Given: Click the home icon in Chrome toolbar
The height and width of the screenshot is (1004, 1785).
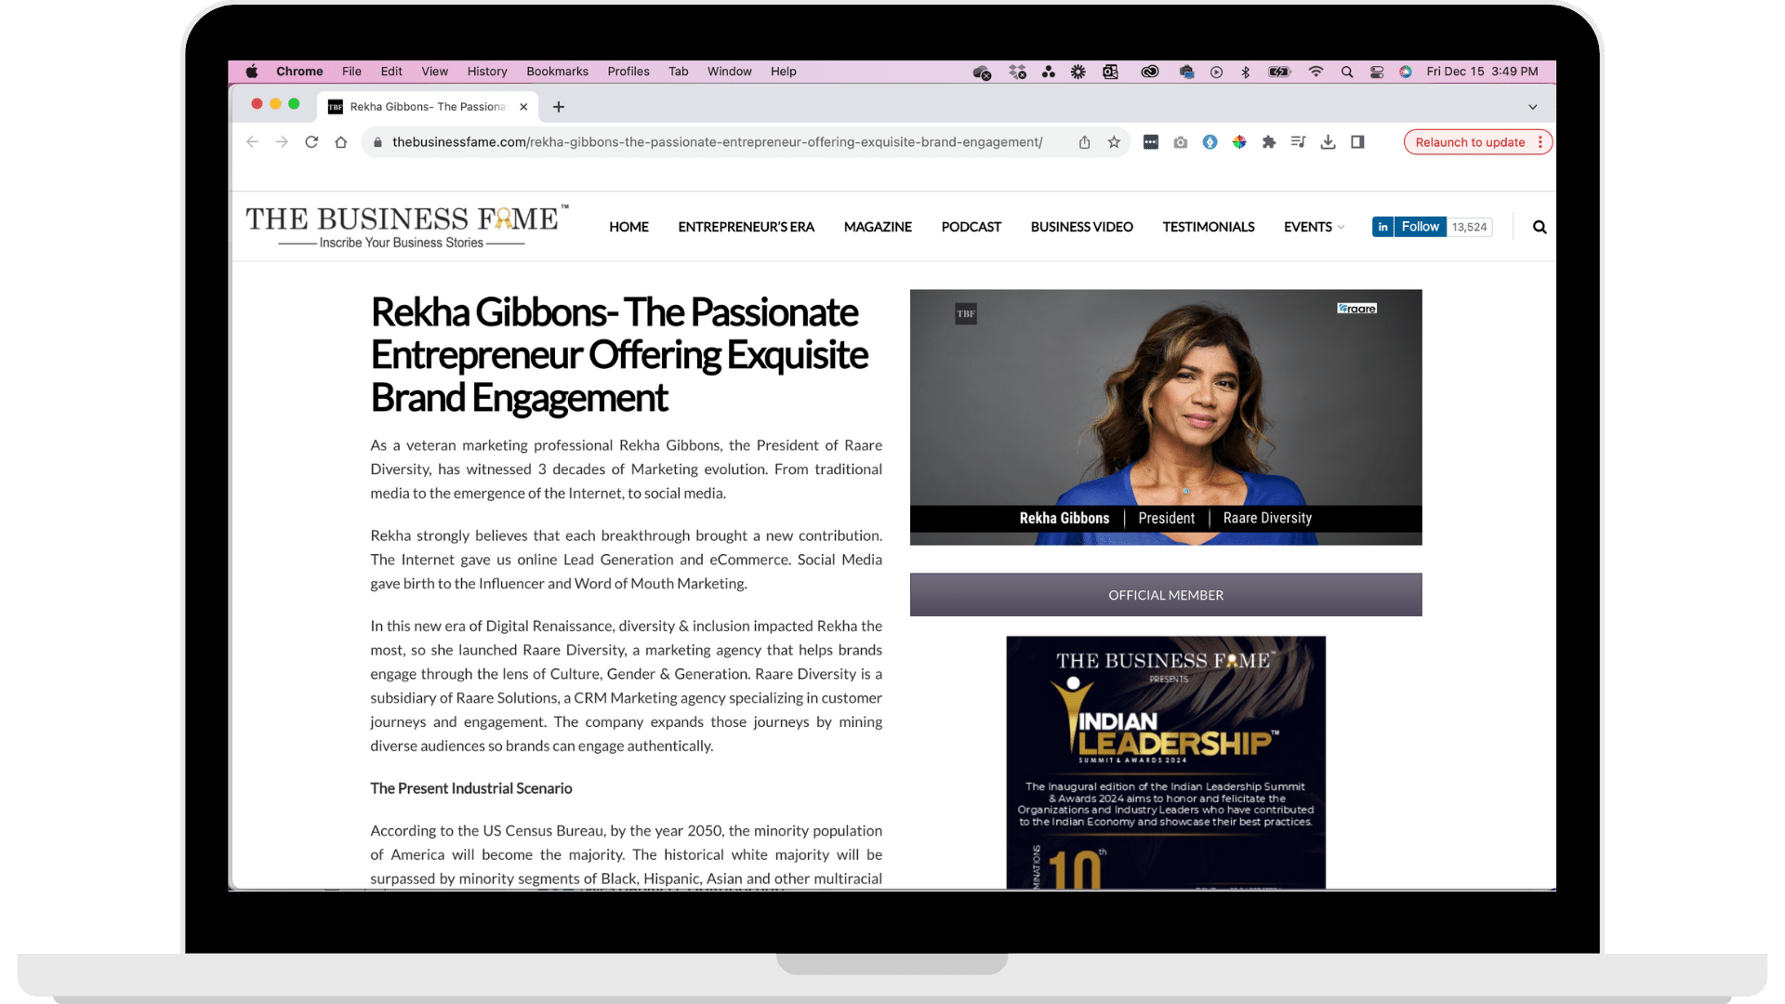Looking at the screenshot, I should pyautogui.click(x=341, y=142).
